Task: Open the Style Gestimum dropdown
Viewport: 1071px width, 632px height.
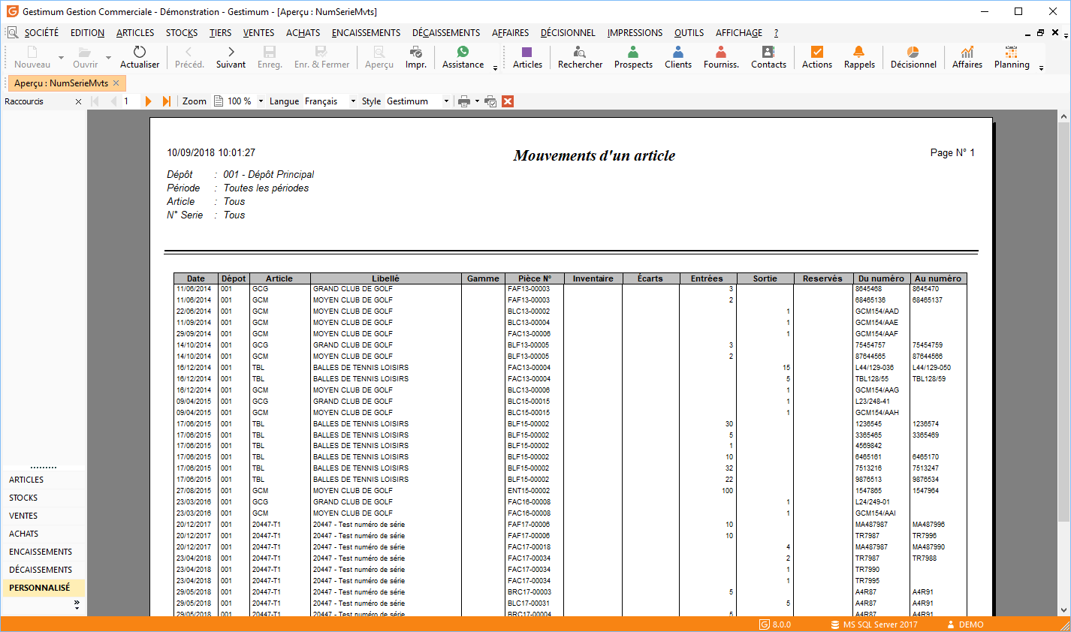Action: click(446, 101)
